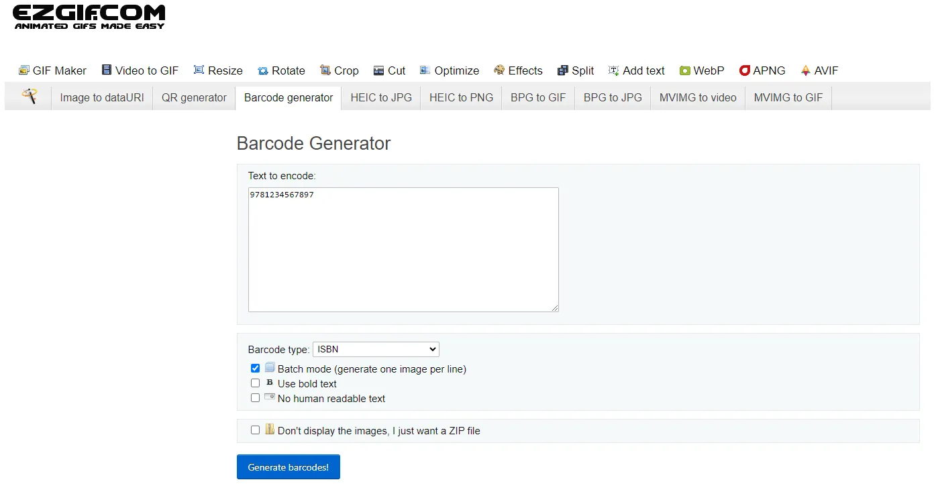Switch to Image to dataURI tab
The image size is (936, 490).
pyautogui.click(x=102, y=97)
